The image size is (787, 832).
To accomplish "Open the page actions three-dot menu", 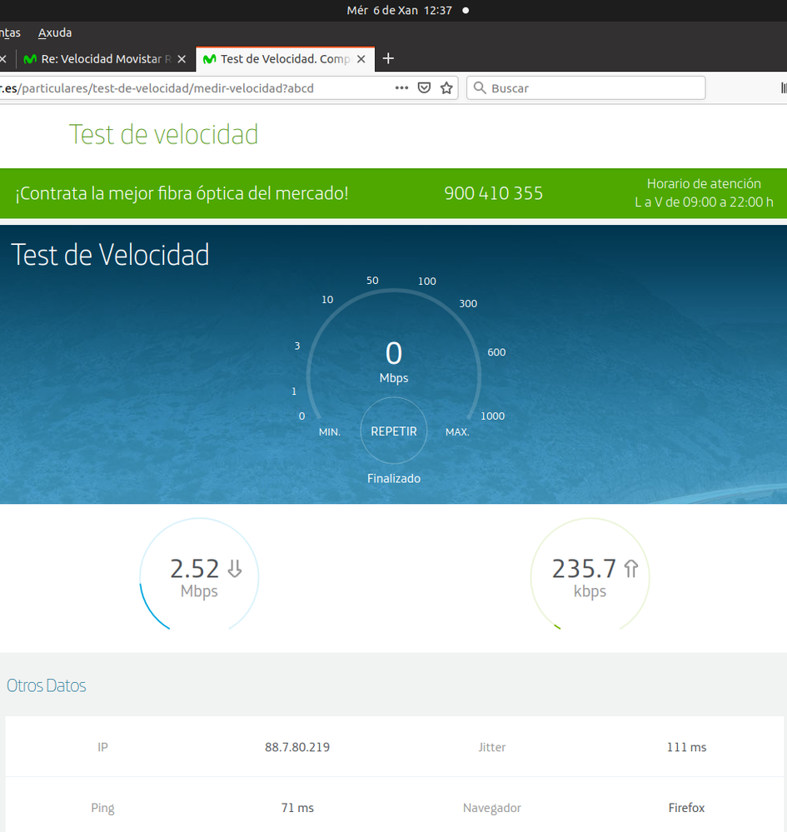I will (x=401, y=87).
